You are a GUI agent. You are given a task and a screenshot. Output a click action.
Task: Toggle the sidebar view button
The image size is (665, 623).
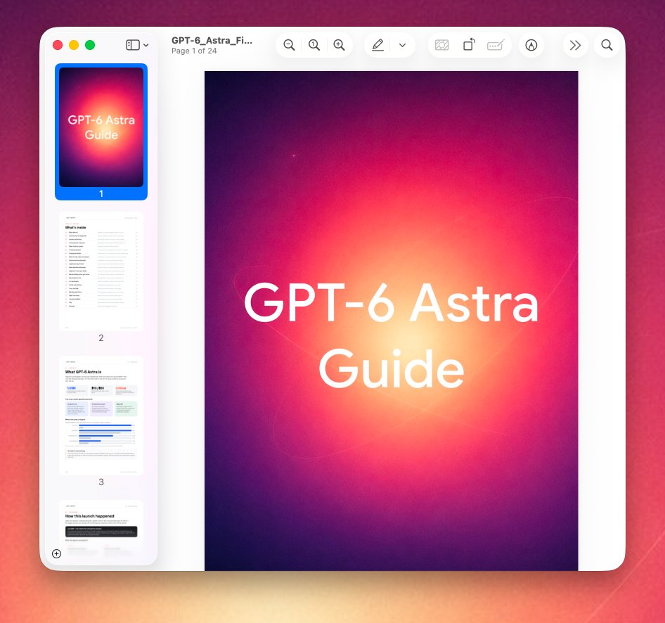tap(133, 45)
